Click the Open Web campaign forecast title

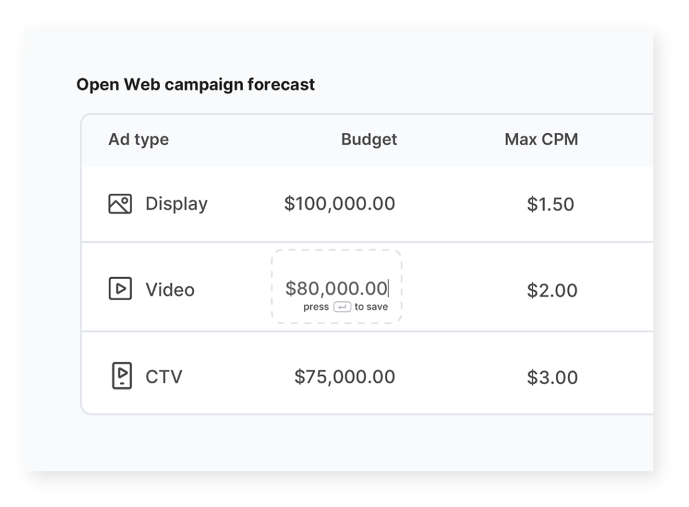point(196,84)
